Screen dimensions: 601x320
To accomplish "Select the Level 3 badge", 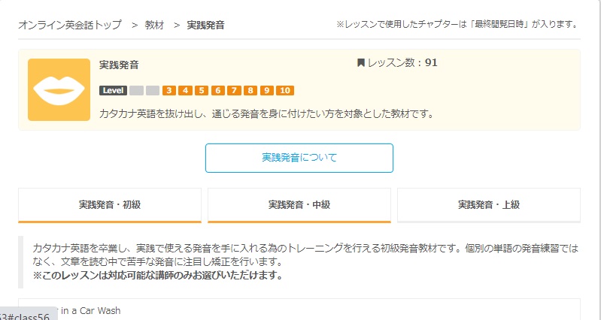I will coord(169,91).
